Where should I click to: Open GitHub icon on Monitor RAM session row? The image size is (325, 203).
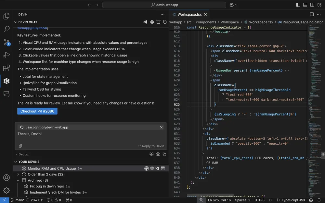[147, 168]
